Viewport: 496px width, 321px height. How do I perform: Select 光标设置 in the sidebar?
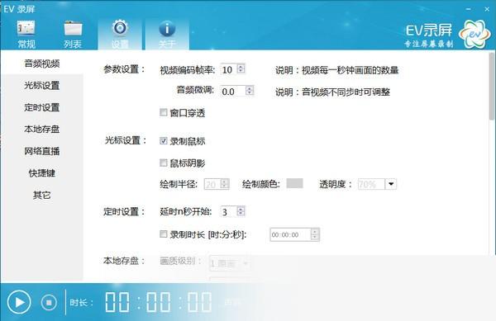42,86
